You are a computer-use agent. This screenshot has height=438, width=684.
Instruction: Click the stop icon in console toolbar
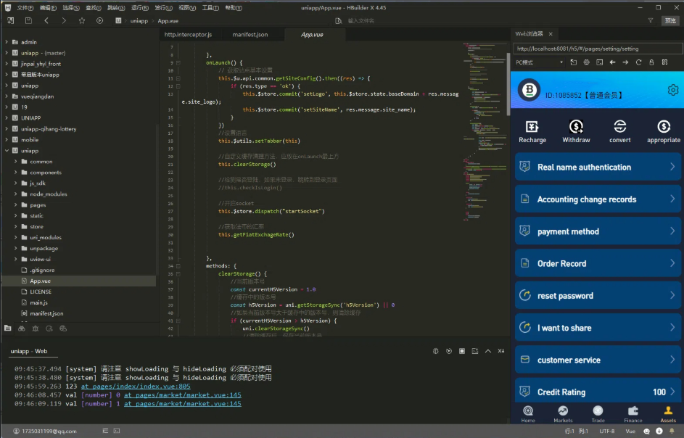click(x=462, y=351)
